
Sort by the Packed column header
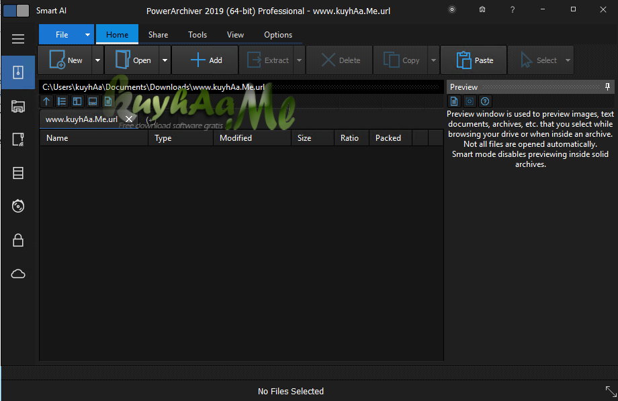390,138
